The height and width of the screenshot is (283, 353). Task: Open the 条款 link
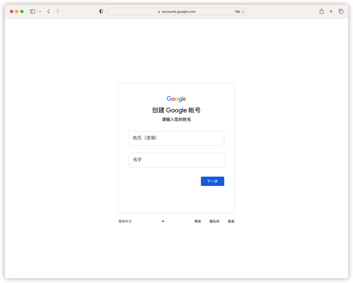coord(231,221)
